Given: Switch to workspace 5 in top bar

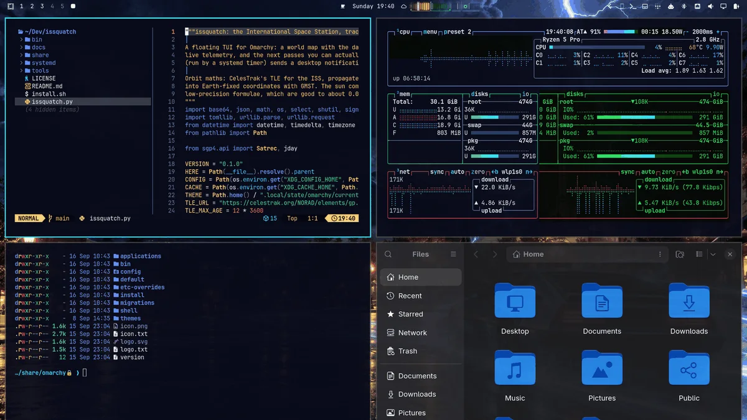Looking at the screenshot, I should click(62, 6).
